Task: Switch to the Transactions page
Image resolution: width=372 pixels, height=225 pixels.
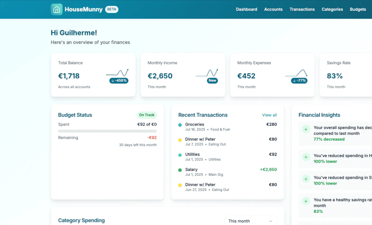Action: point(302,9)
